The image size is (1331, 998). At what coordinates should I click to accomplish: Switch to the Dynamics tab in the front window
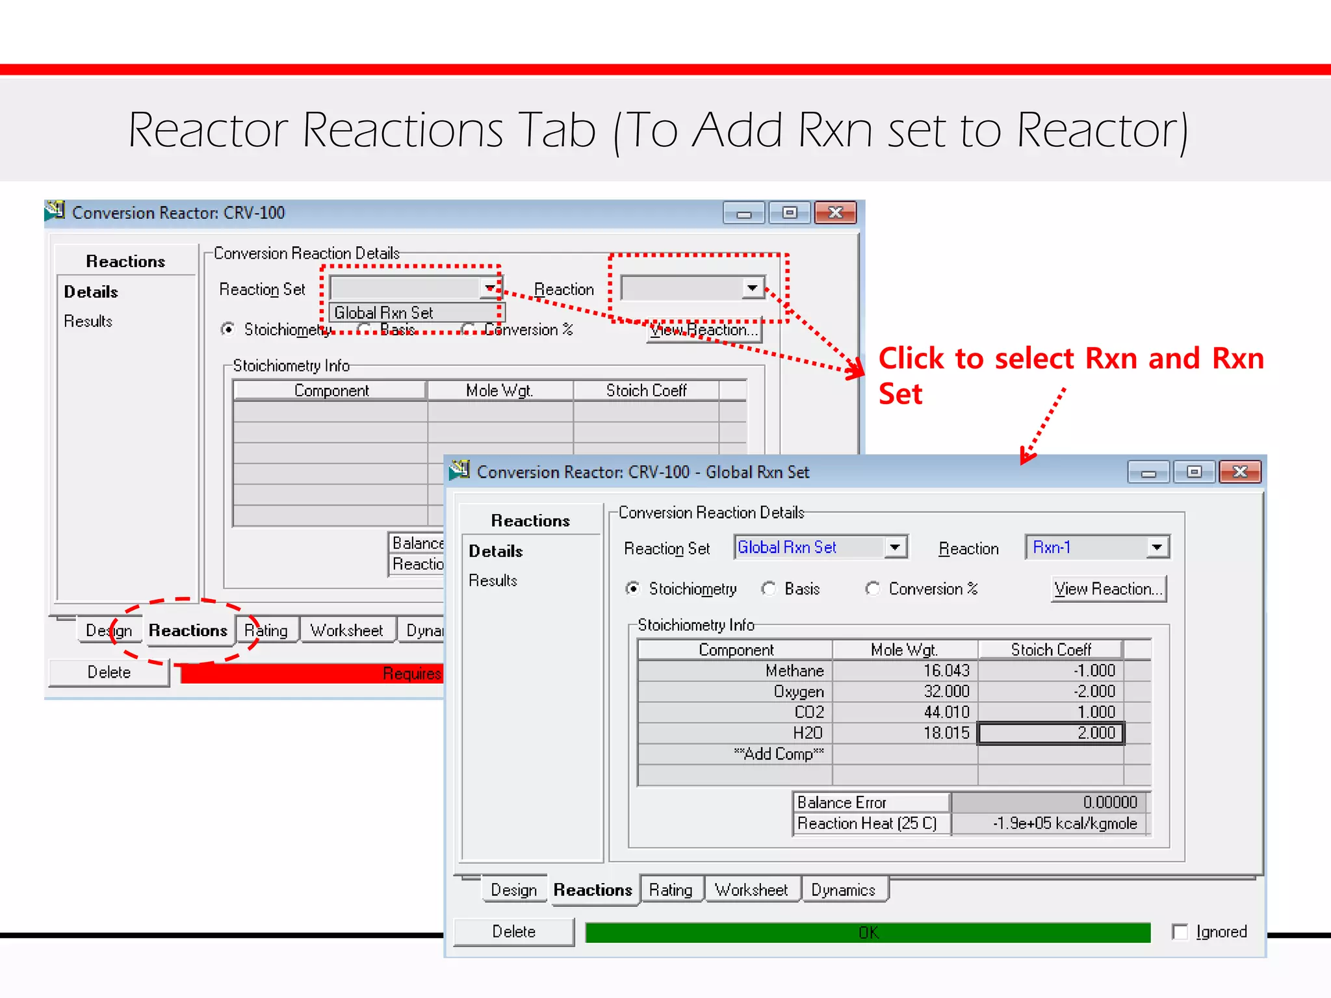pos(844,889)
